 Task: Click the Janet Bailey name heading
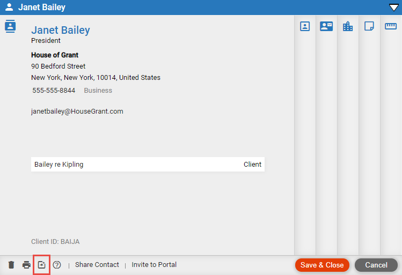pos(61,30)
